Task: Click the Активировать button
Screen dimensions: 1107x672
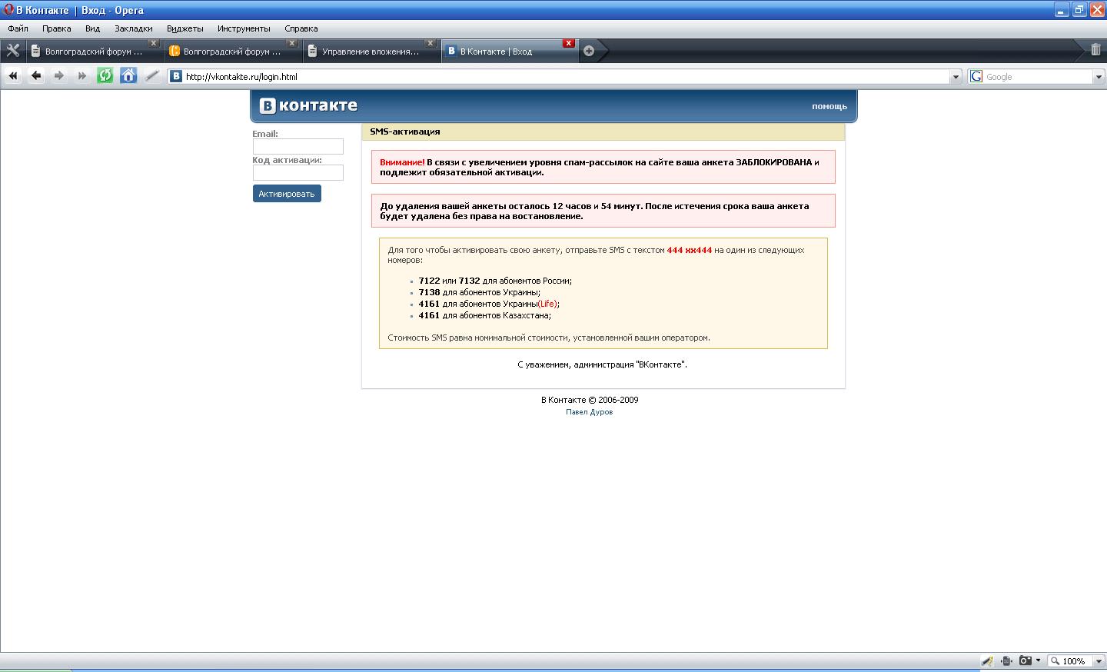Action: pyautogui.click(x=287, y=194)
